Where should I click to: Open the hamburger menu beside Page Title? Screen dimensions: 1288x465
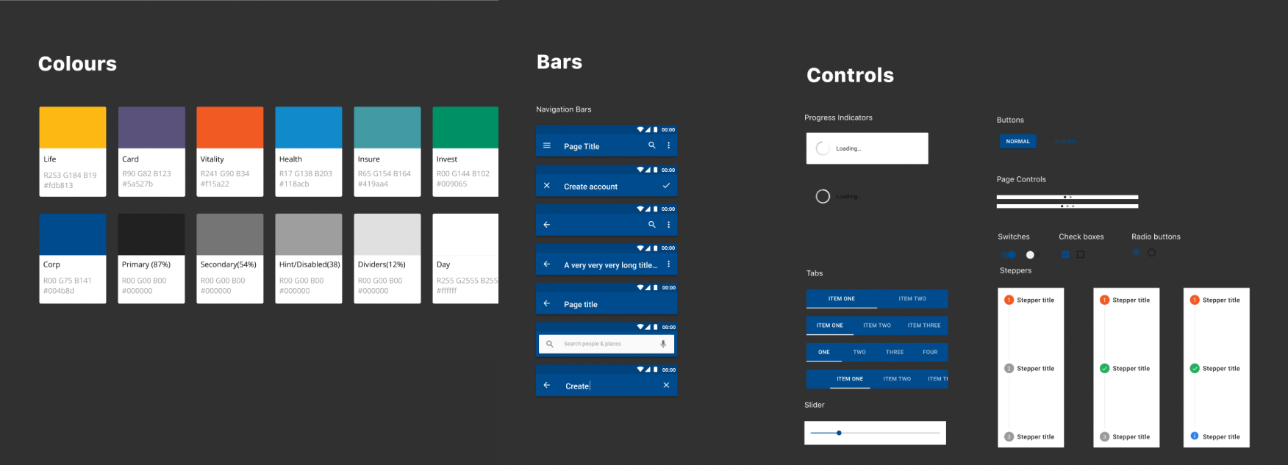pos(547,145)
